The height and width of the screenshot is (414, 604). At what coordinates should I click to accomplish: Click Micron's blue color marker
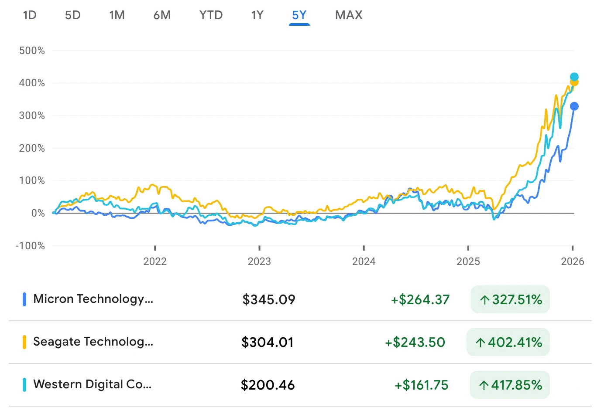click(x=24, y=299)
